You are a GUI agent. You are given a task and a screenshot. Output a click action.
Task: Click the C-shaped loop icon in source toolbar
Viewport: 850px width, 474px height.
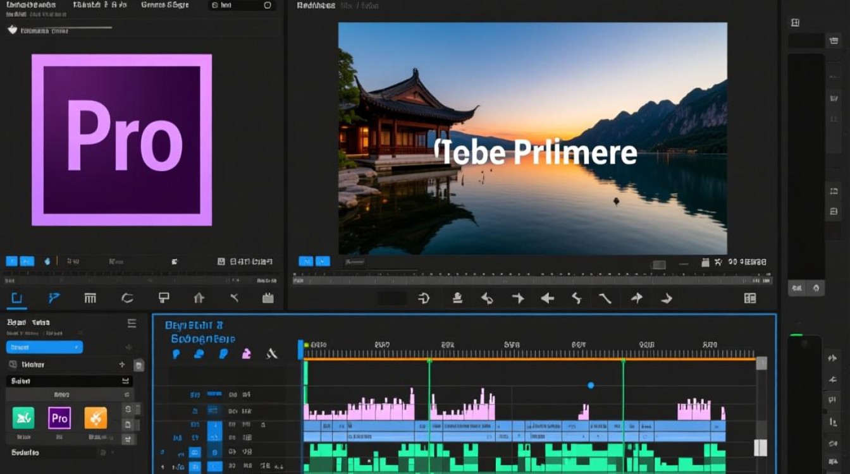[x=127, y=298]
